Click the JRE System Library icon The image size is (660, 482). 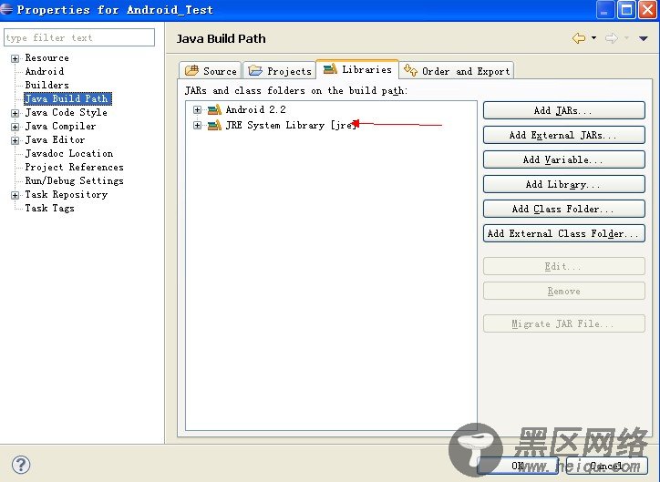[214, 125]
